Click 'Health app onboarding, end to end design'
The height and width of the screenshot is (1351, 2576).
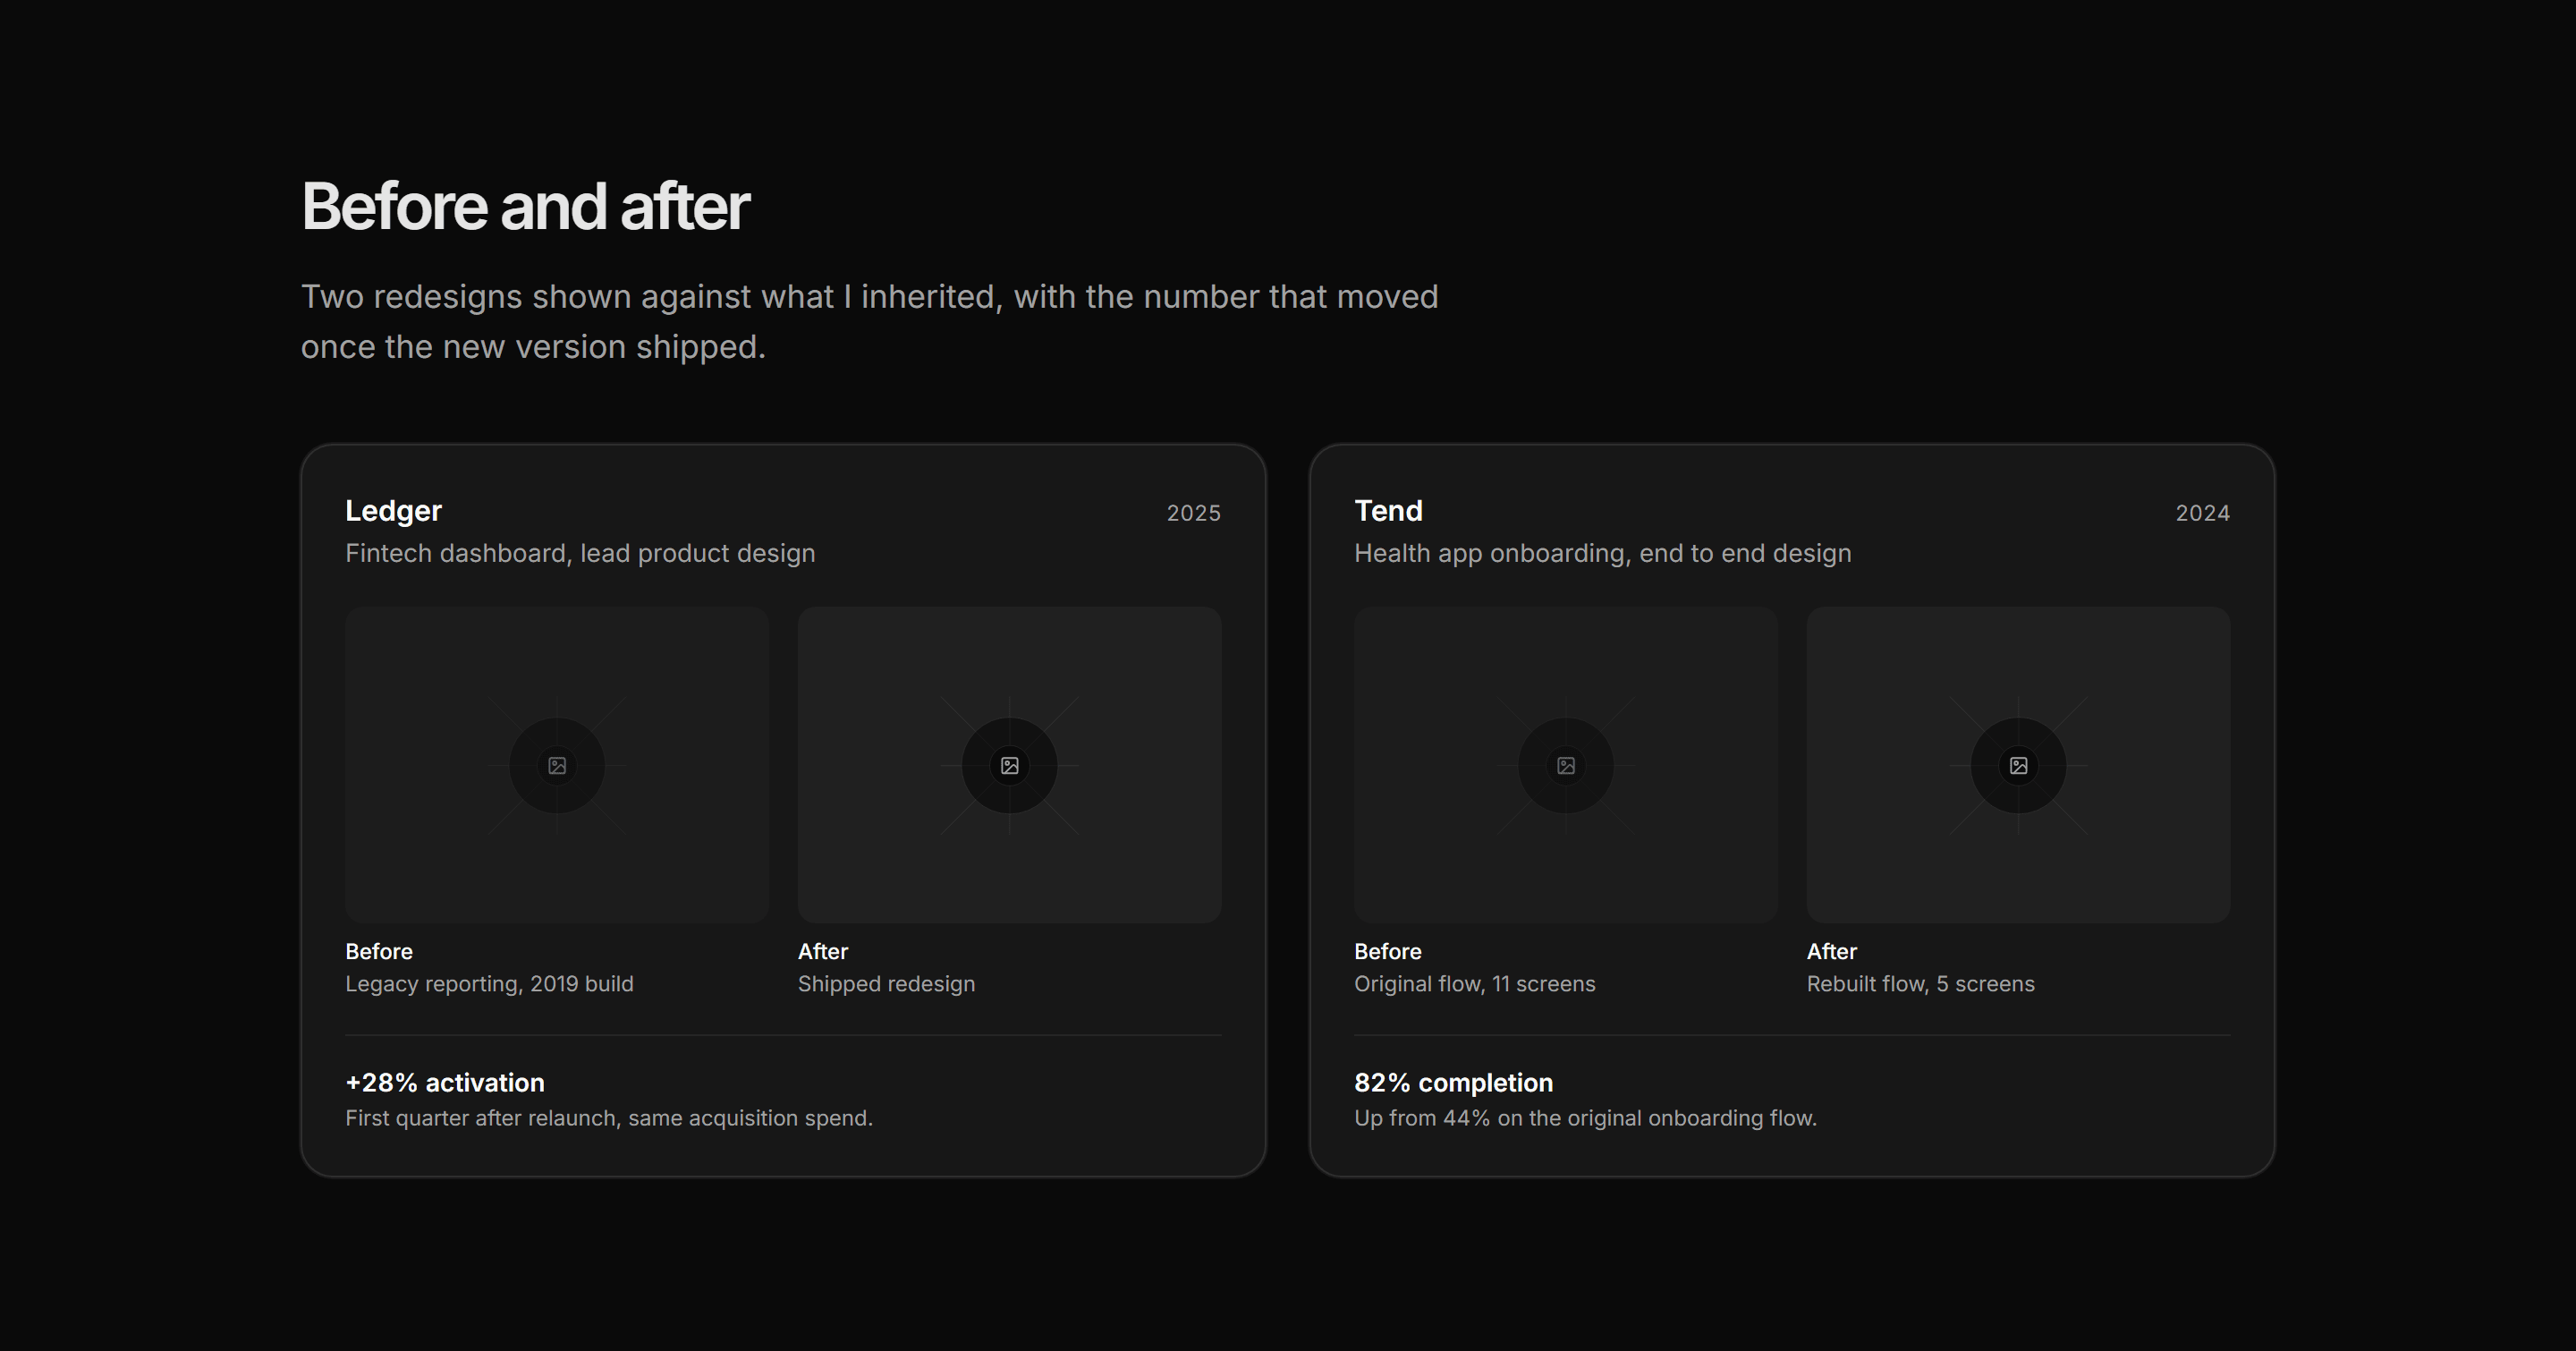[1603, 553]
